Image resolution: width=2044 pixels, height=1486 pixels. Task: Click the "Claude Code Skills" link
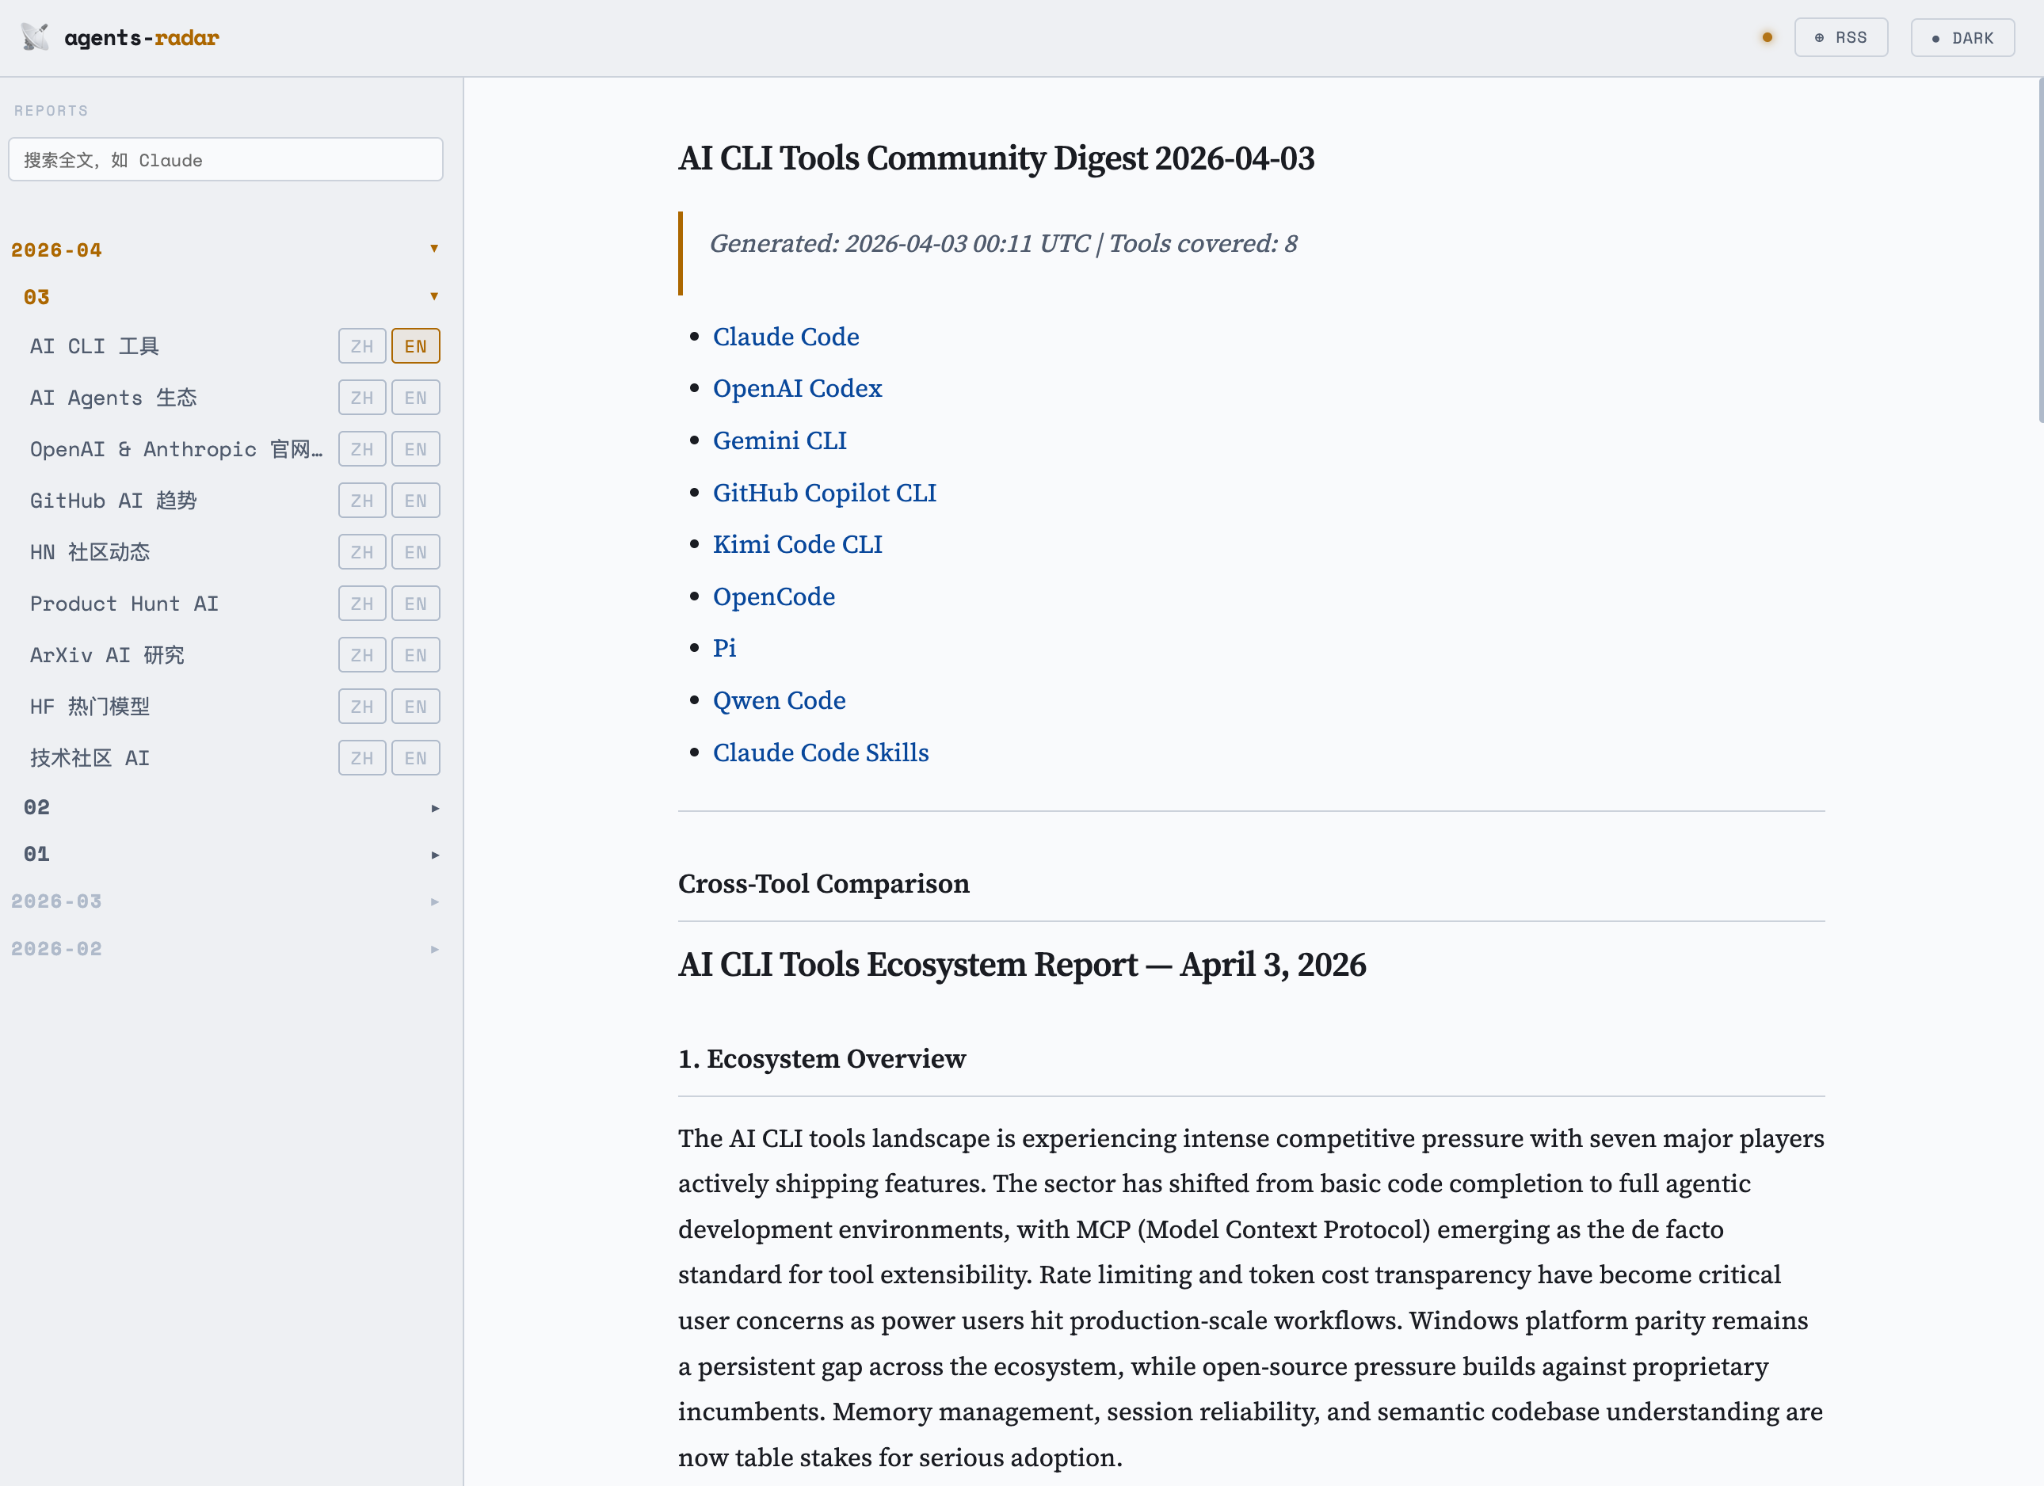point(821,753)
